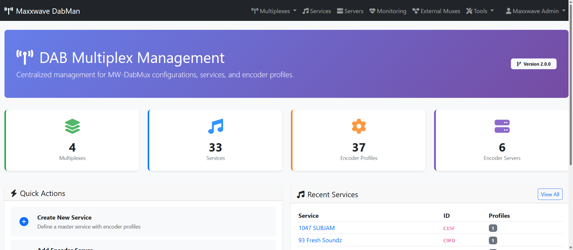The height and width of the screenshot is (250, 573).
Task: Click the purple server Encoder Servers icon
Action: (x=502, y=126)
